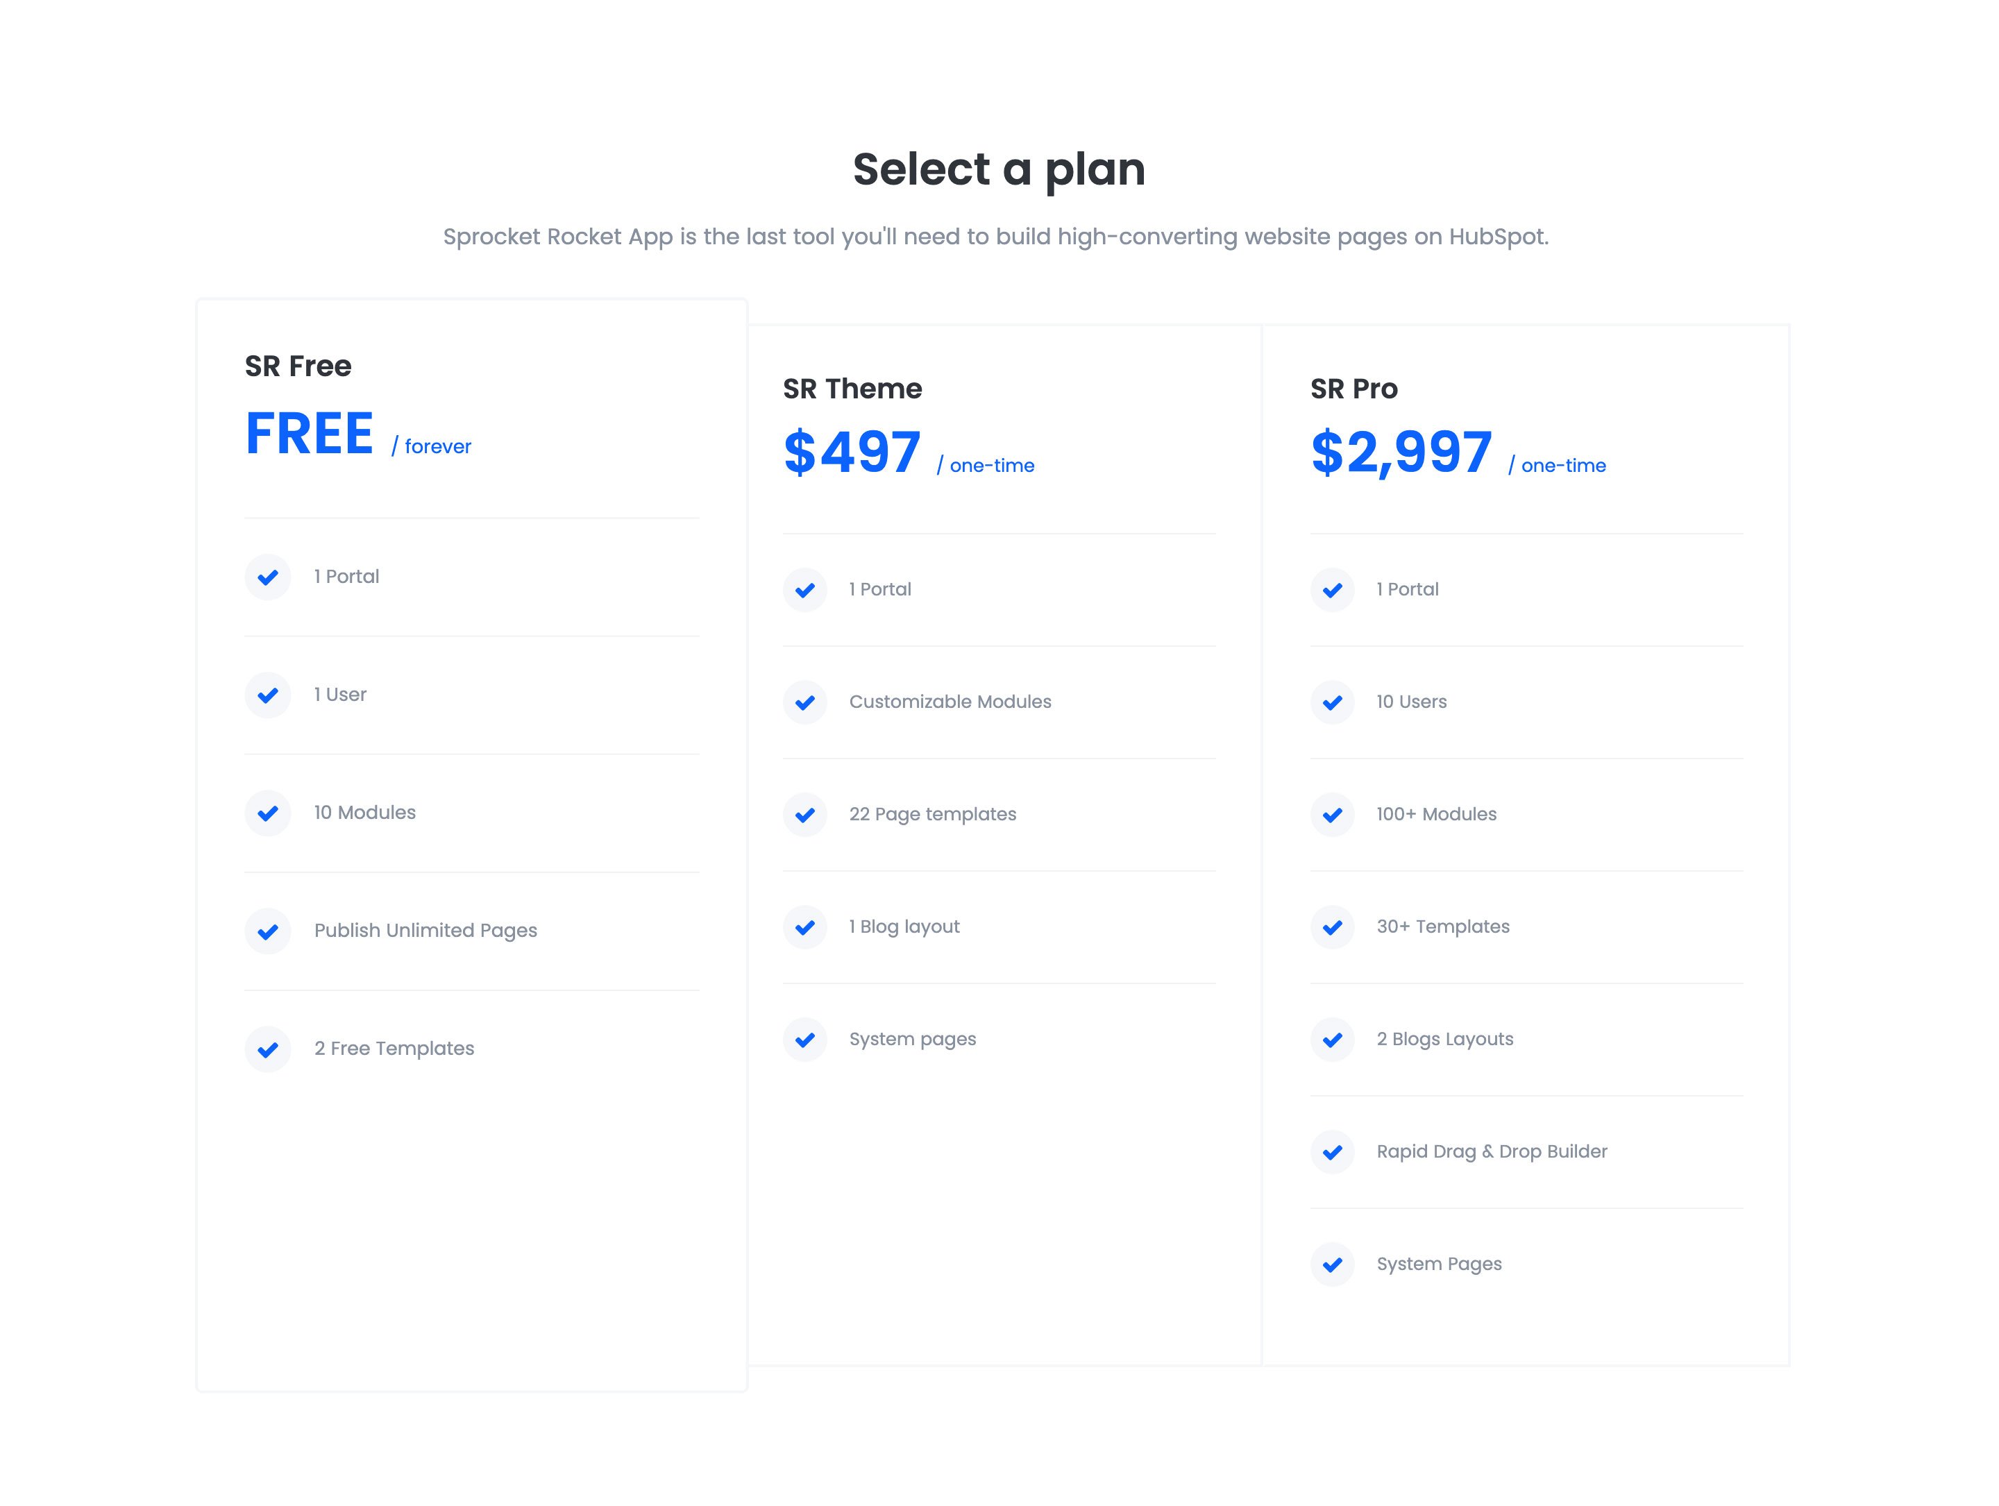
Task: Click the $497 price
Action: tap(852, 452)
